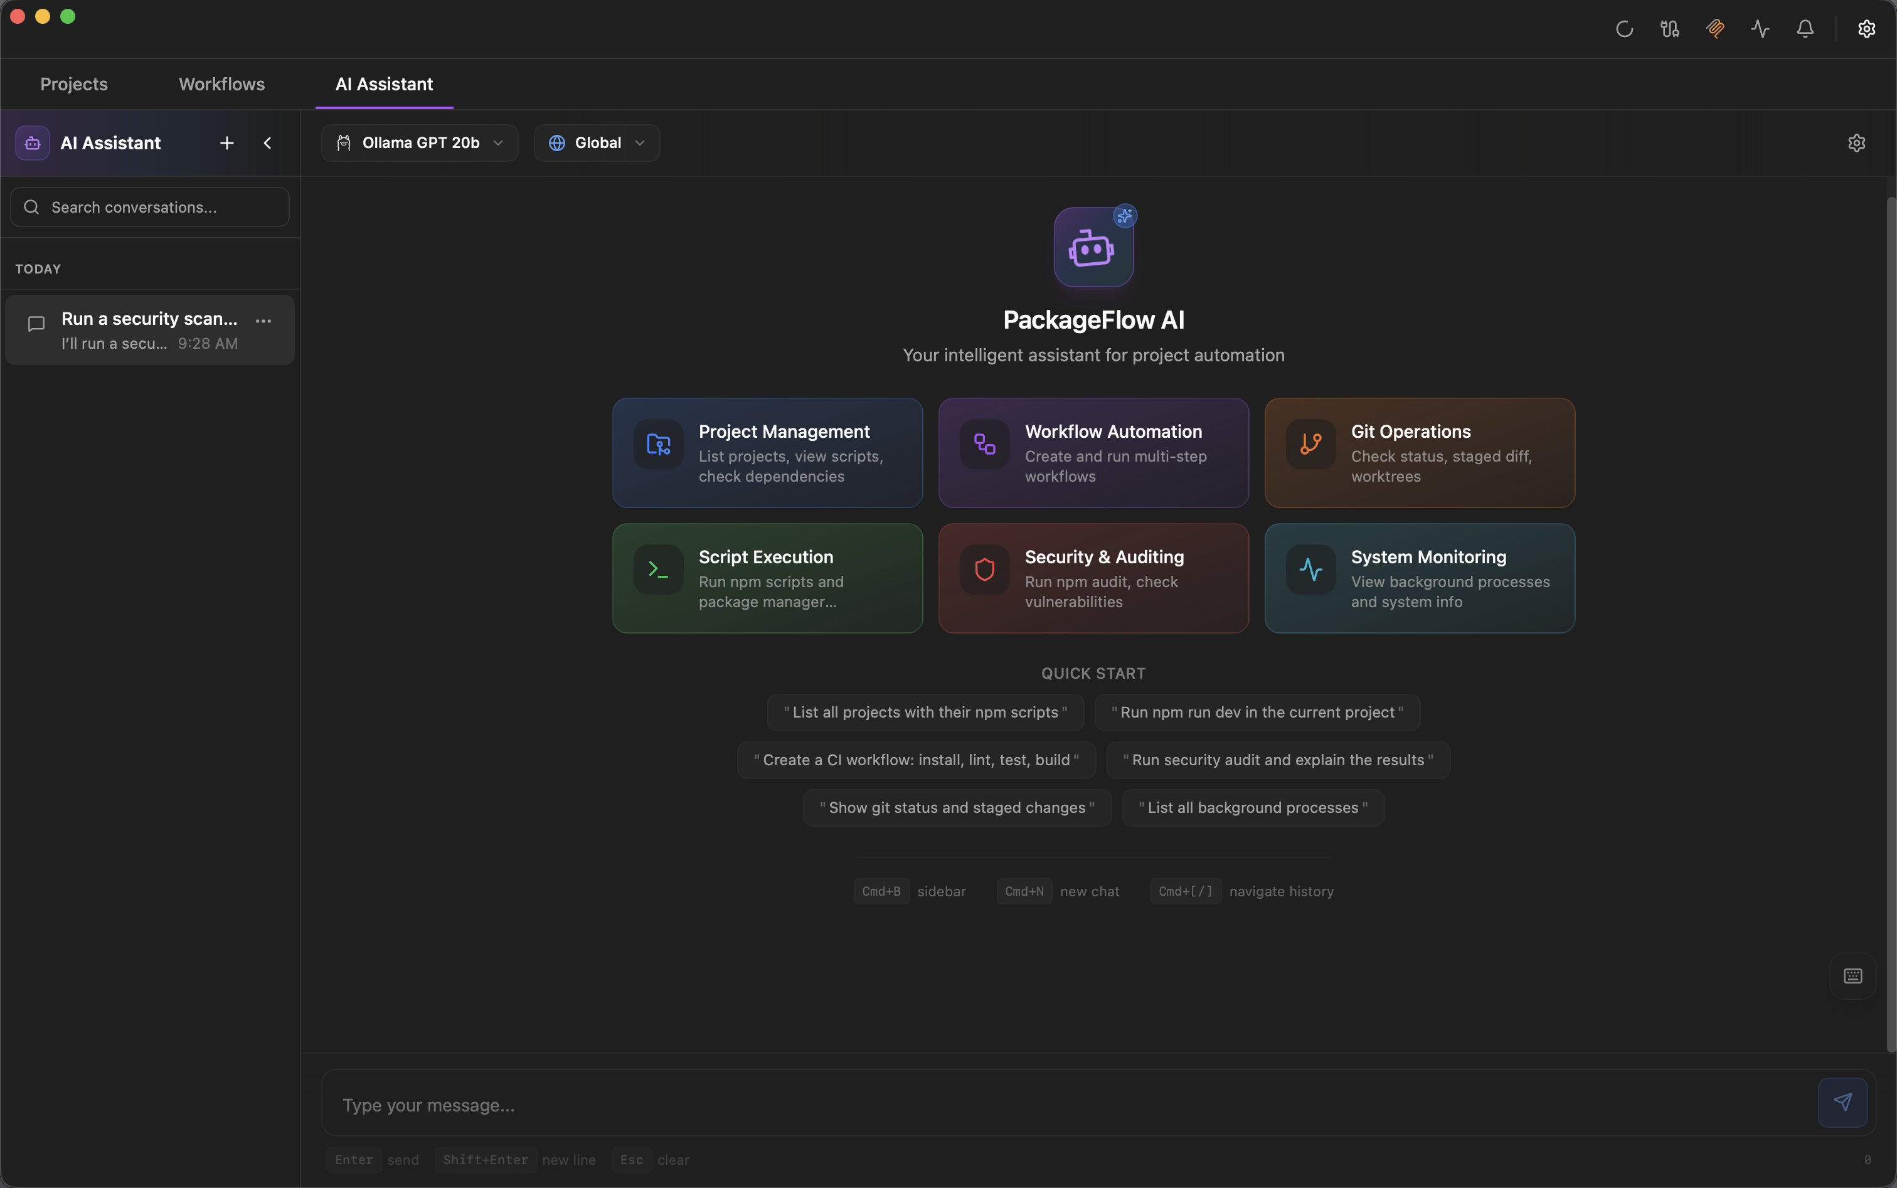
Task: Open the Projects tab
Action: [73, 84]
